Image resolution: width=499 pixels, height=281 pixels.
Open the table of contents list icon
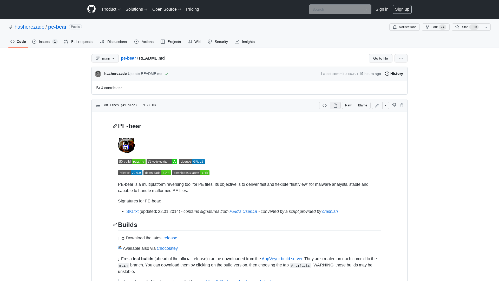tap(98, 105)
